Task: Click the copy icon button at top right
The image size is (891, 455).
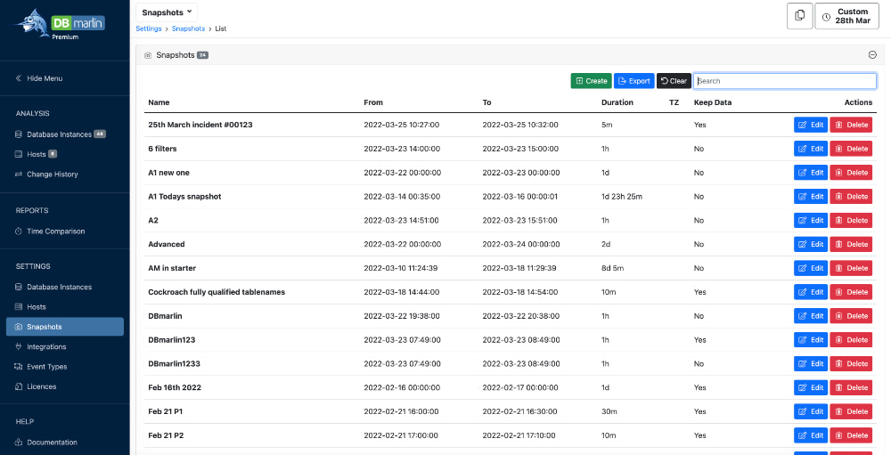Action: click(x=799, y=16)
